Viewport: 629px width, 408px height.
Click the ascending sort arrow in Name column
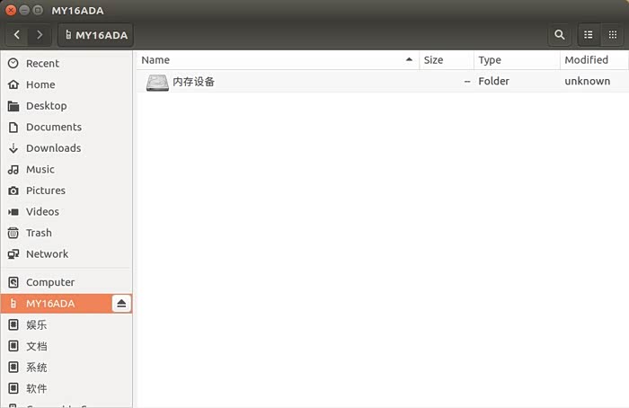409,59
